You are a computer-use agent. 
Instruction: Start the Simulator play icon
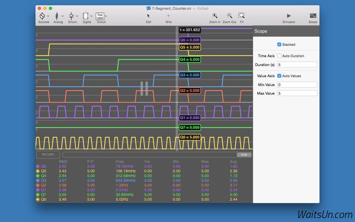pyautogui.click(x=289, y=16)
